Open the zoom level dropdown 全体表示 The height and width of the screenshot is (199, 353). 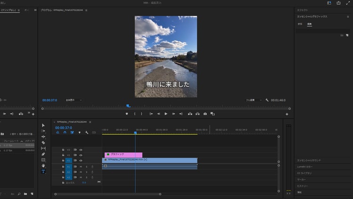(x=74, y=100)
